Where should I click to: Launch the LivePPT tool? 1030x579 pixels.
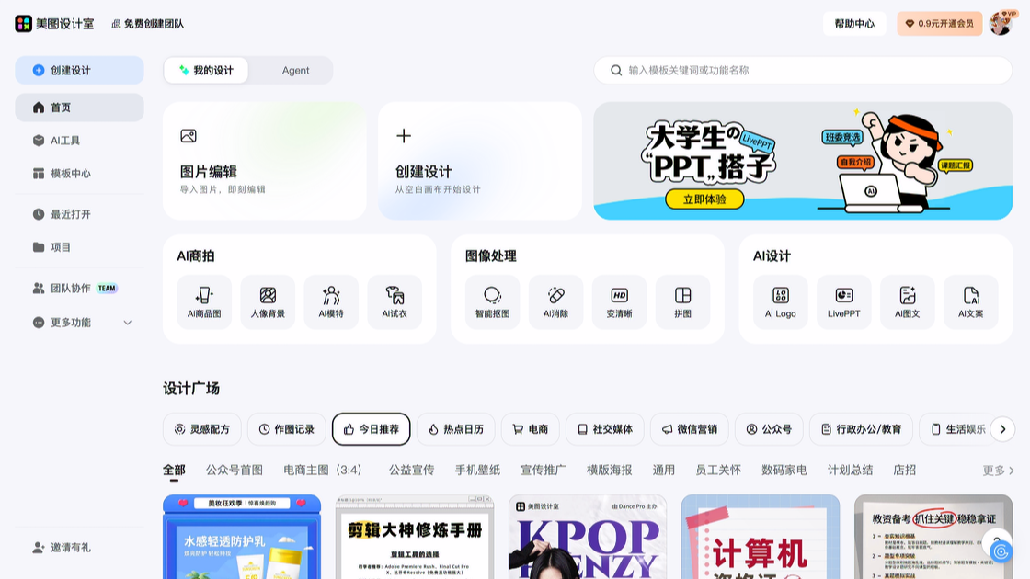[843, 301]
